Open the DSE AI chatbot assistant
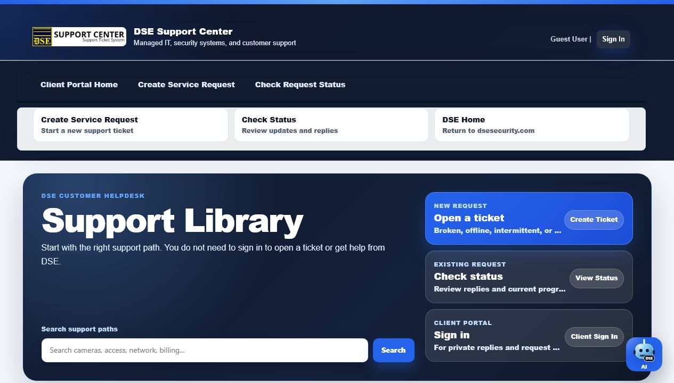This screenshot has width=674, height=383. (x=644, y=354)
